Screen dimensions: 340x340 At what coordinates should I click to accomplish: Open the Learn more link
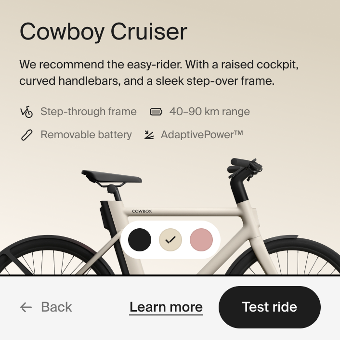[166, 307]
